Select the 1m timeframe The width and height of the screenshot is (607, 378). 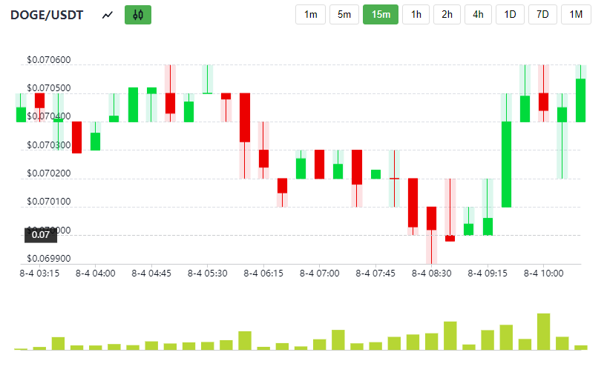(310, 15)
